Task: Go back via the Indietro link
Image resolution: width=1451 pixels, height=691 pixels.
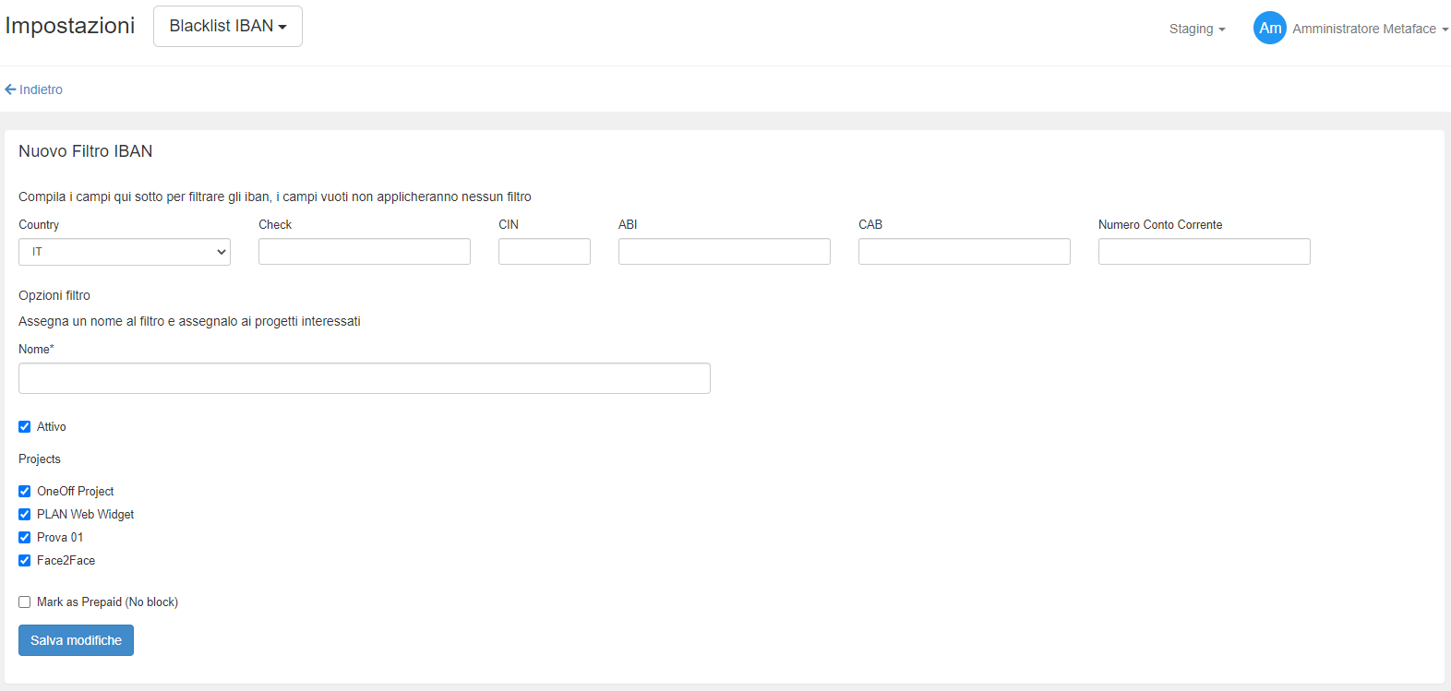Action: click(41, 89)
